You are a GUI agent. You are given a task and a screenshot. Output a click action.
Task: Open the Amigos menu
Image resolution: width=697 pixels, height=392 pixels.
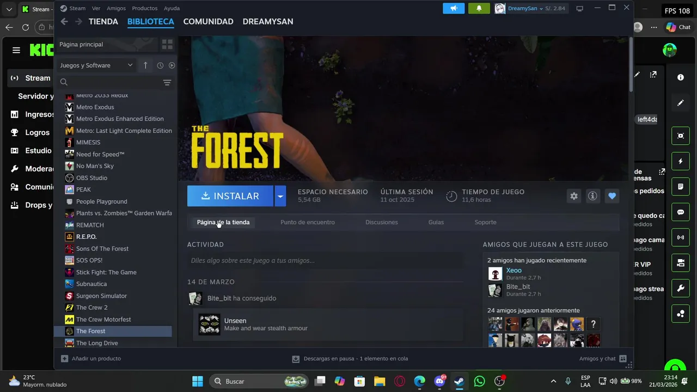pyautogui.click(x=116, y=8)
